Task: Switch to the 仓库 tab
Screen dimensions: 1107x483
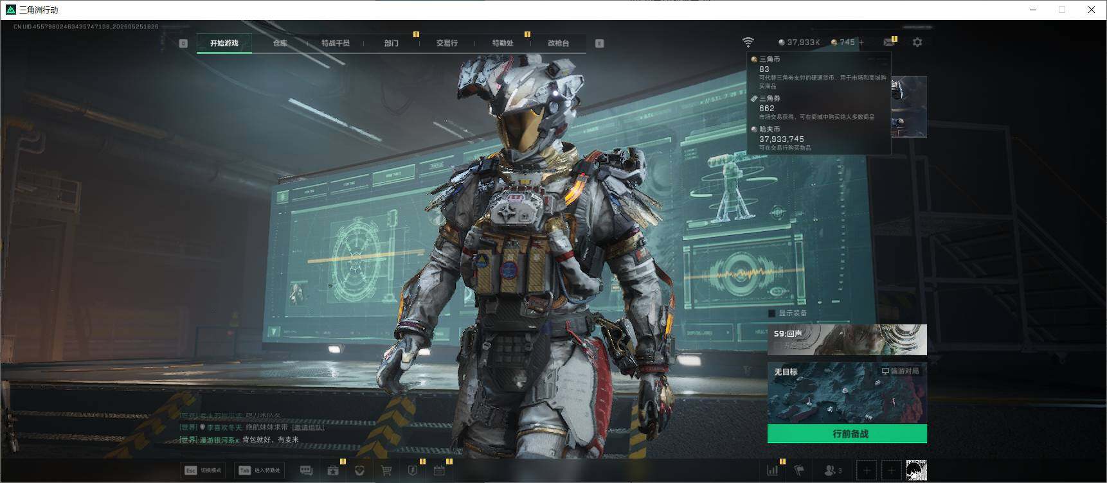Action: click(x=280, y=43)
